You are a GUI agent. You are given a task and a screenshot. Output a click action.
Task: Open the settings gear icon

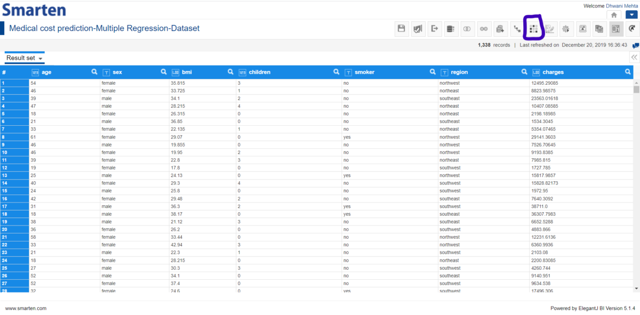(x=566, y=29)
